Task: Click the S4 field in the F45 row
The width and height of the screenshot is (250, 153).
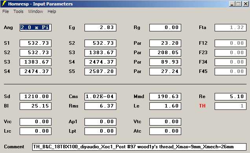Action: point(35,71)
